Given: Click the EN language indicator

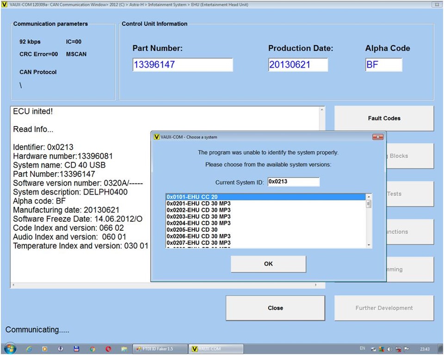Looking at the screenshot, I should coord(363,348).
